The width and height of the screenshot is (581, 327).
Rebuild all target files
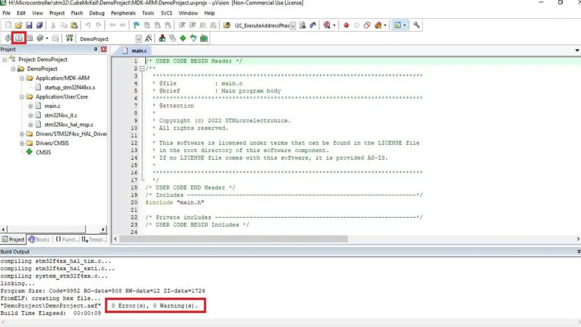coord(30,38)
